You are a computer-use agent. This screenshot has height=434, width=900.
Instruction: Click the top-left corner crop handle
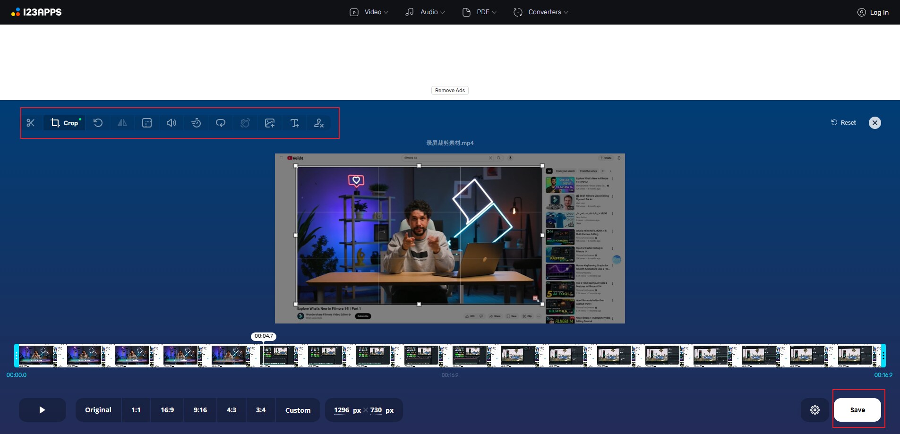coord(296,166)
